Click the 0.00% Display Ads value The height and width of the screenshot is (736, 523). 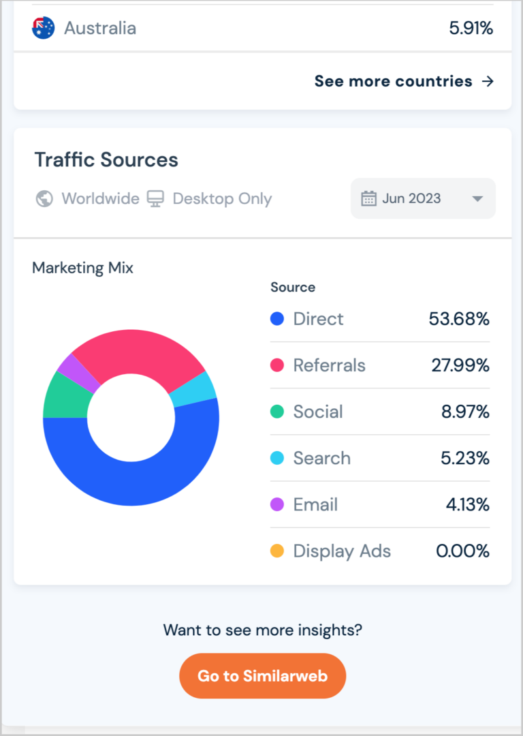pos(463,551)
